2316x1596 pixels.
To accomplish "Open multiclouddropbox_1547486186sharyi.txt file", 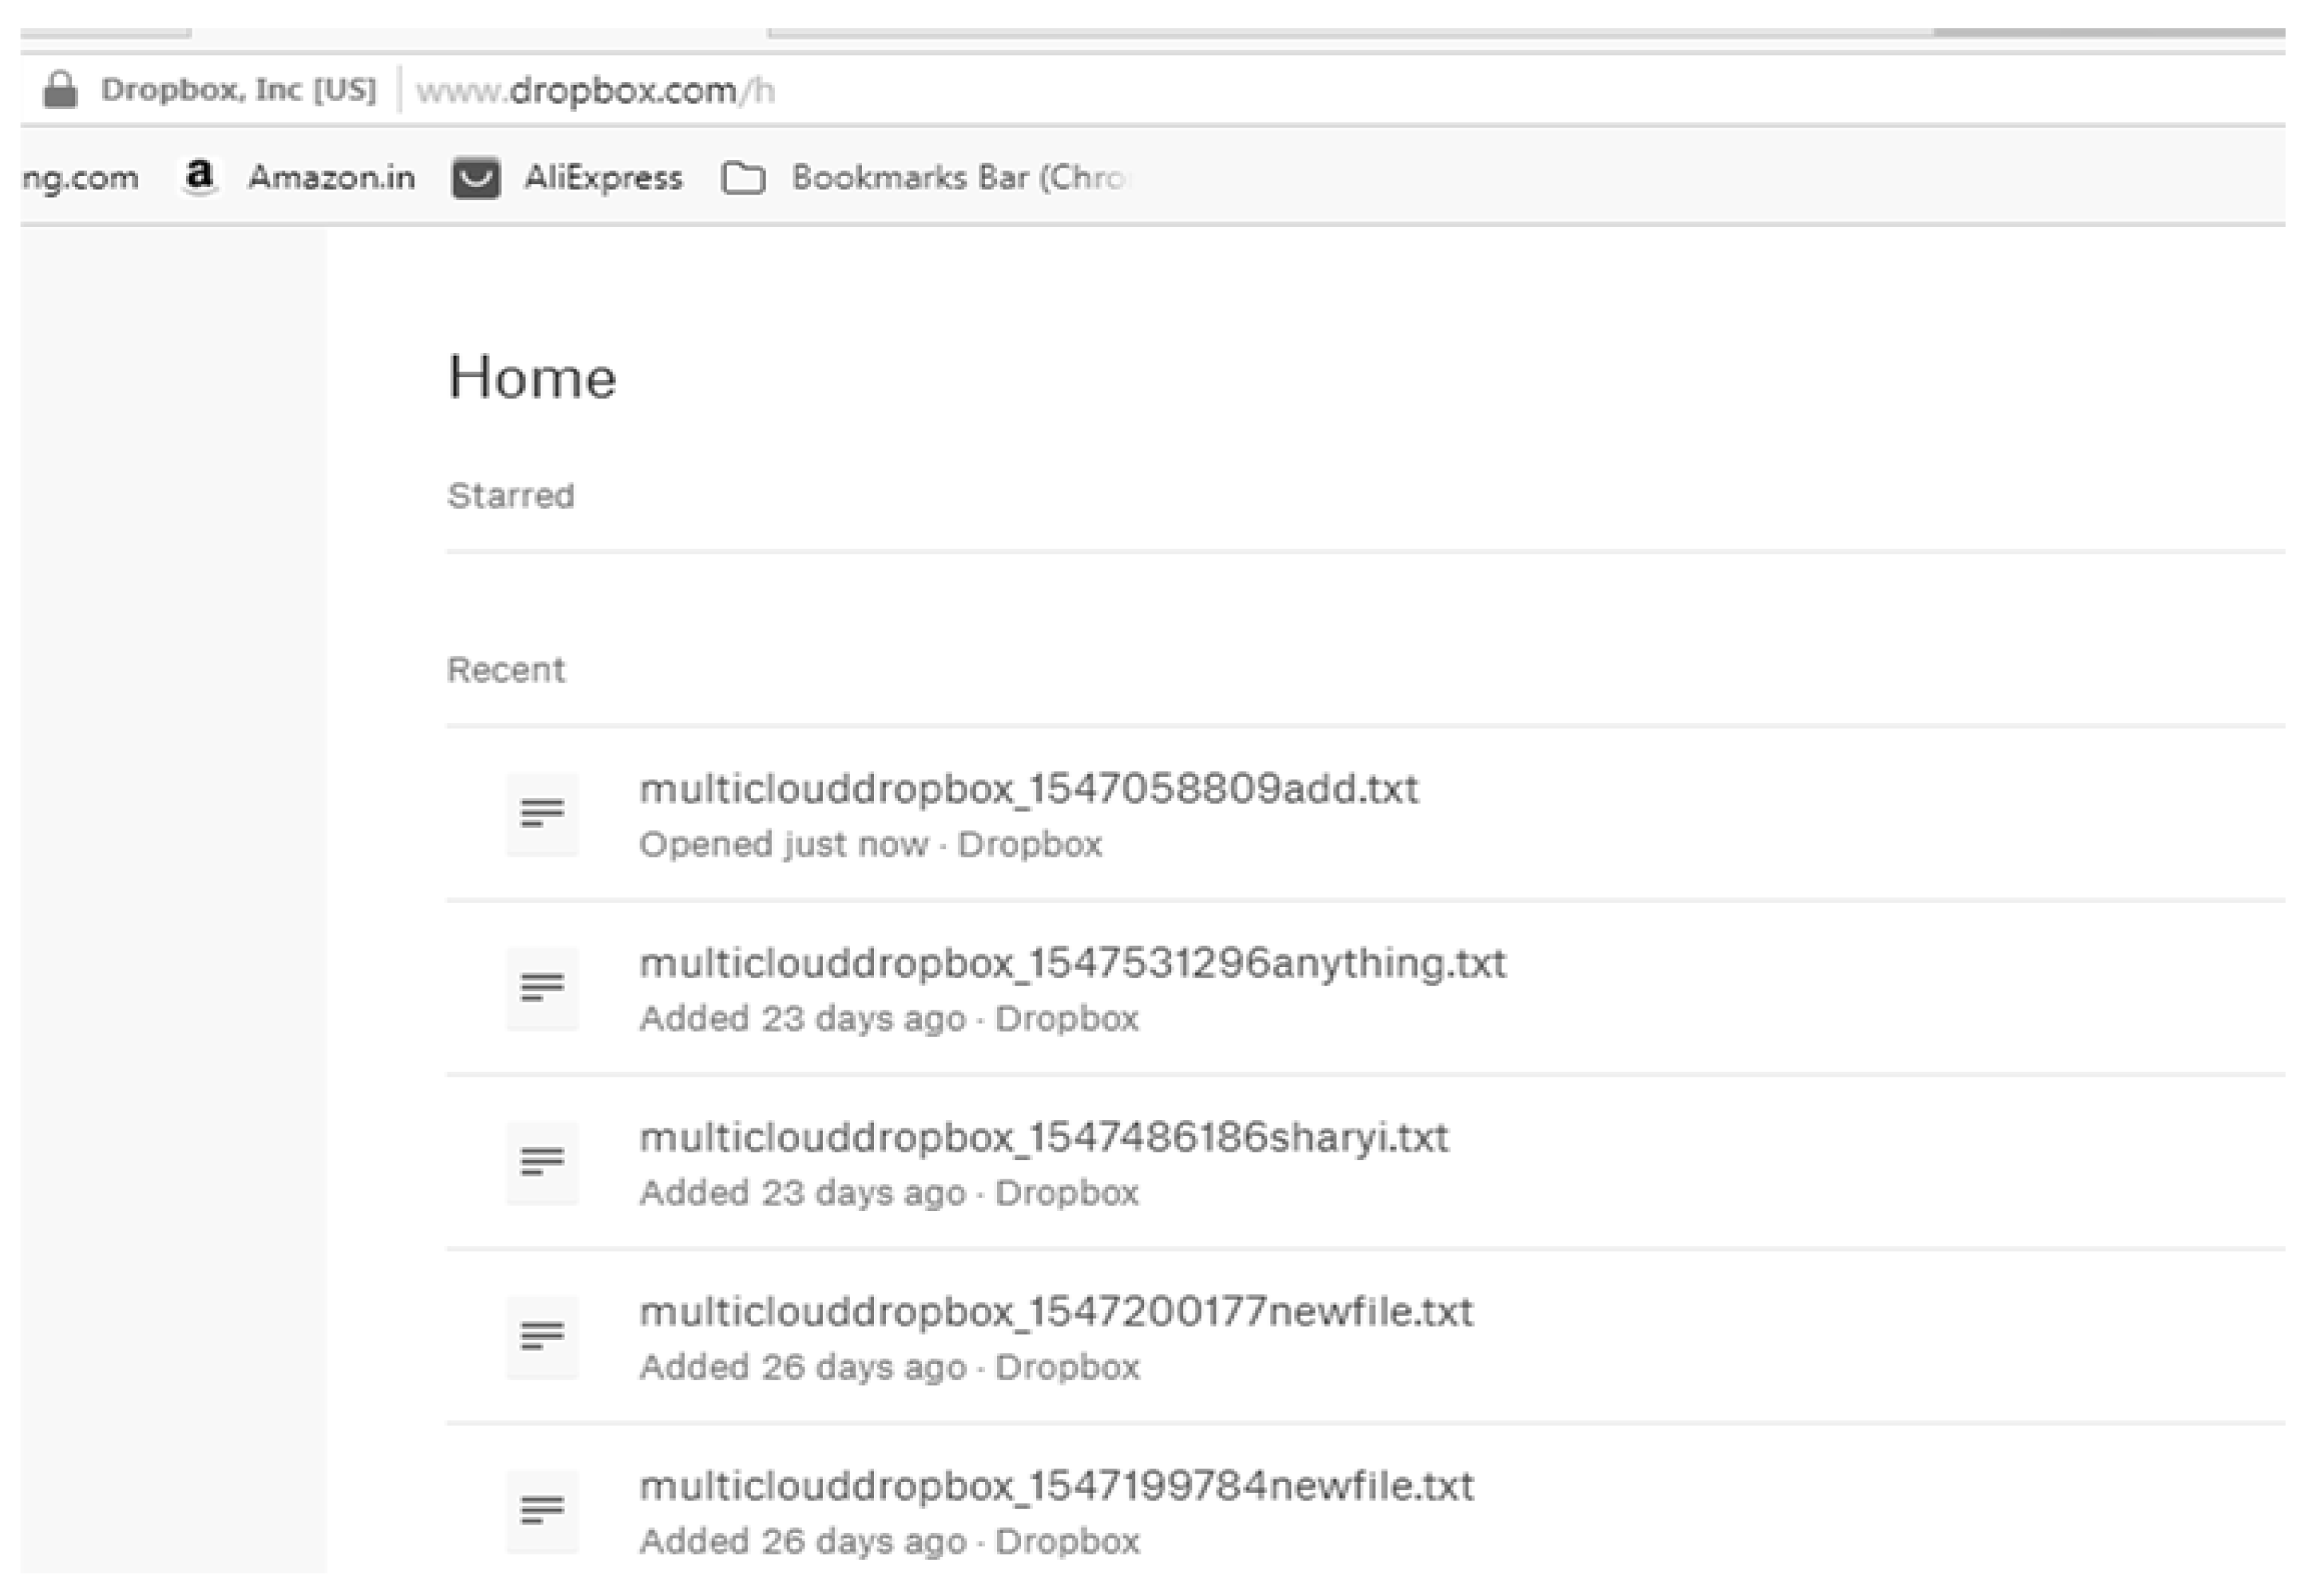I will click(1043, 1138).
